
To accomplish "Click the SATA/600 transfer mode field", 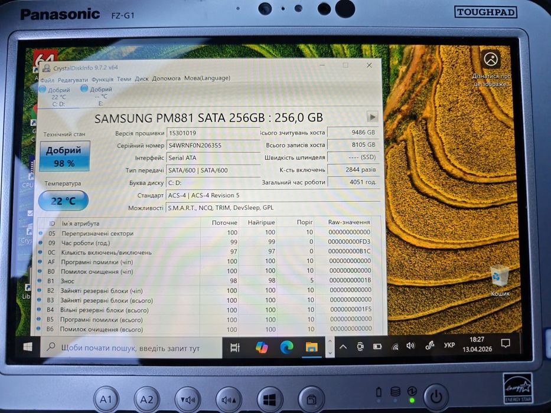I will click(213, 171).
